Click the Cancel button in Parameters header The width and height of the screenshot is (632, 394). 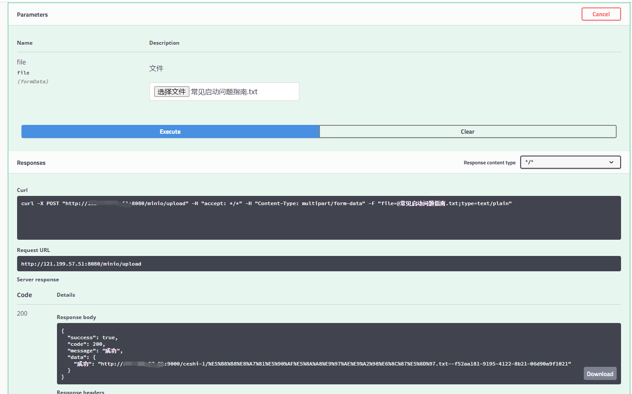(x=601, y=14)
